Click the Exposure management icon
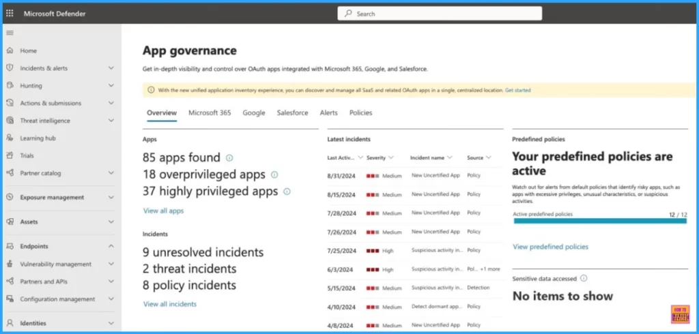Image resolution: width=699 pixels, height=334 pixels. click(10, 197)
